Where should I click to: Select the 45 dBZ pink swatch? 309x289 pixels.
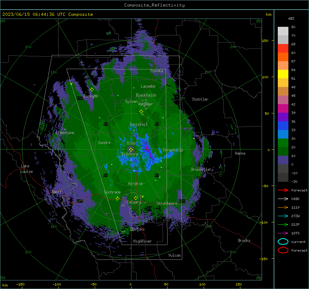tap(283, 100)
